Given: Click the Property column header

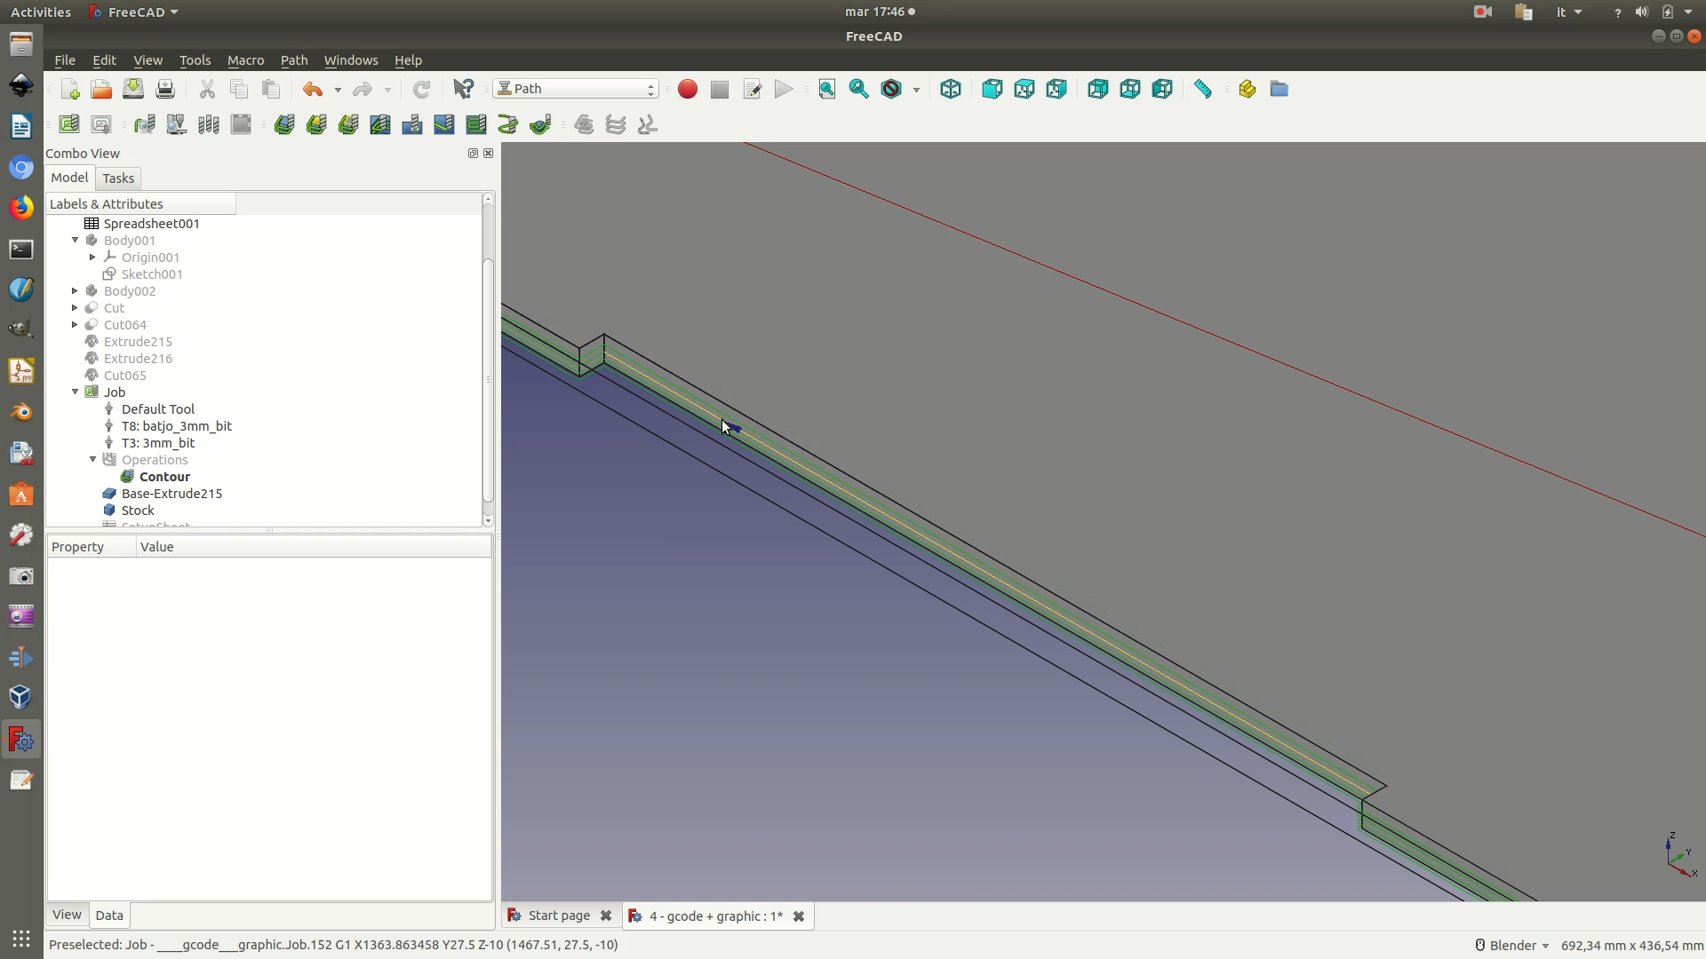Looking at the screenshot, I should coord(92,547).
